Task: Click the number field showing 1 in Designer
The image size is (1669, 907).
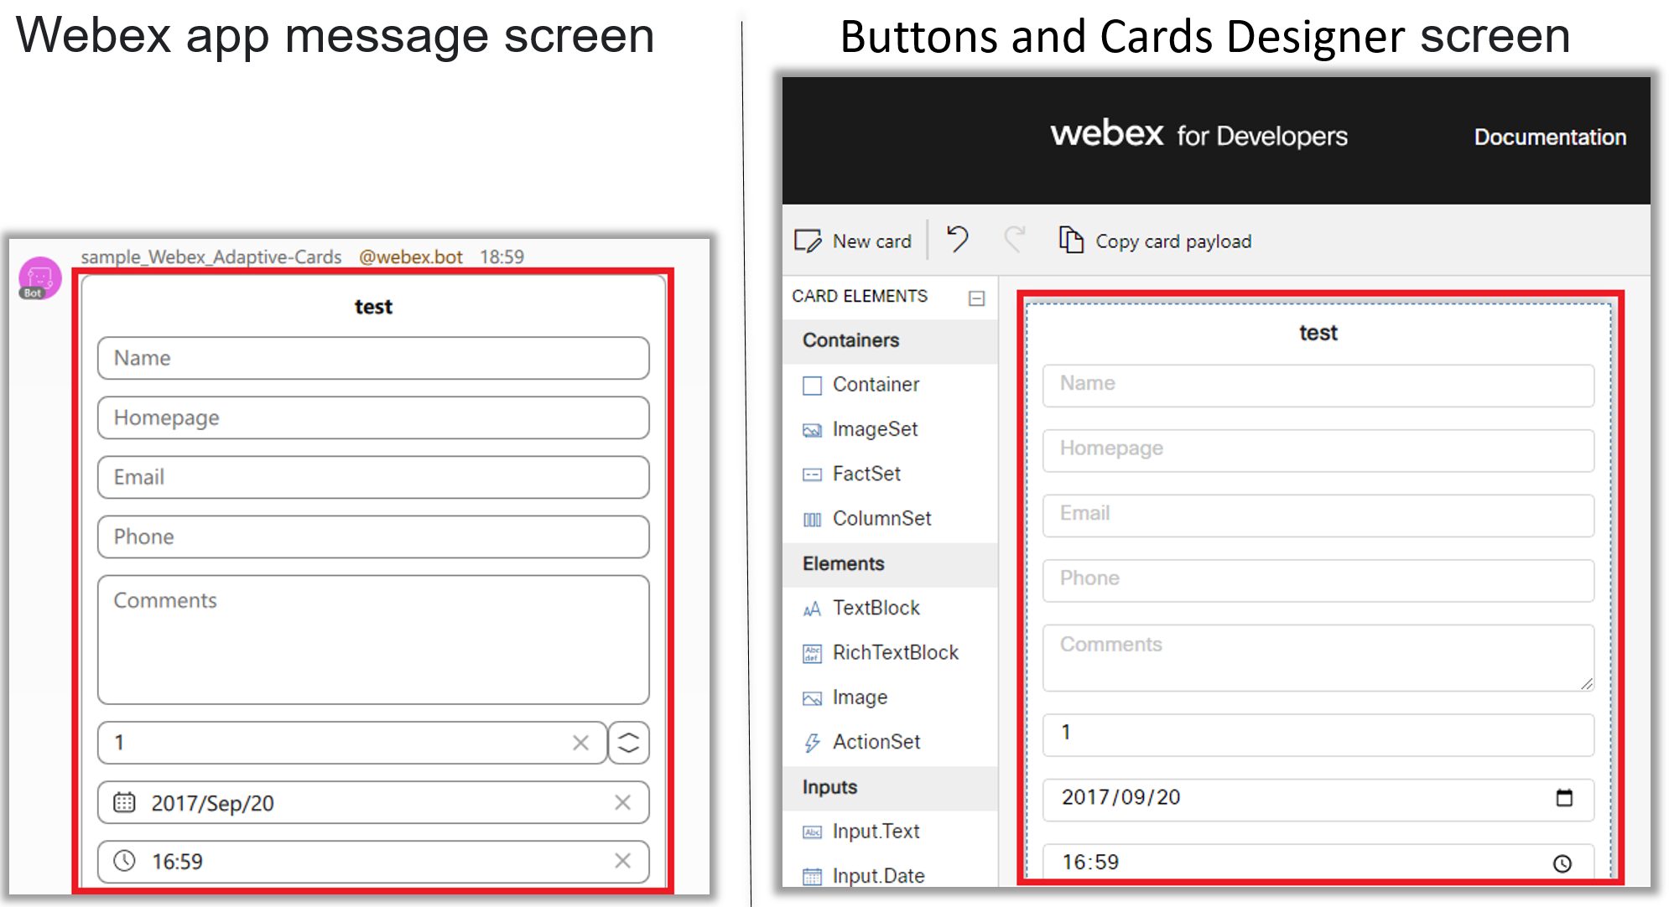Action: point(1318,735)
